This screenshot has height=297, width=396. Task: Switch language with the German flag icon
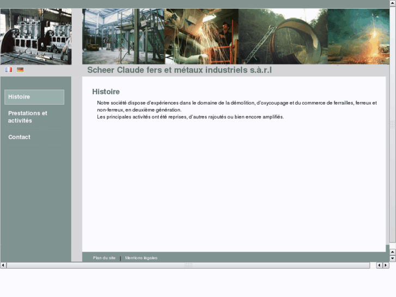click(20, 70)
